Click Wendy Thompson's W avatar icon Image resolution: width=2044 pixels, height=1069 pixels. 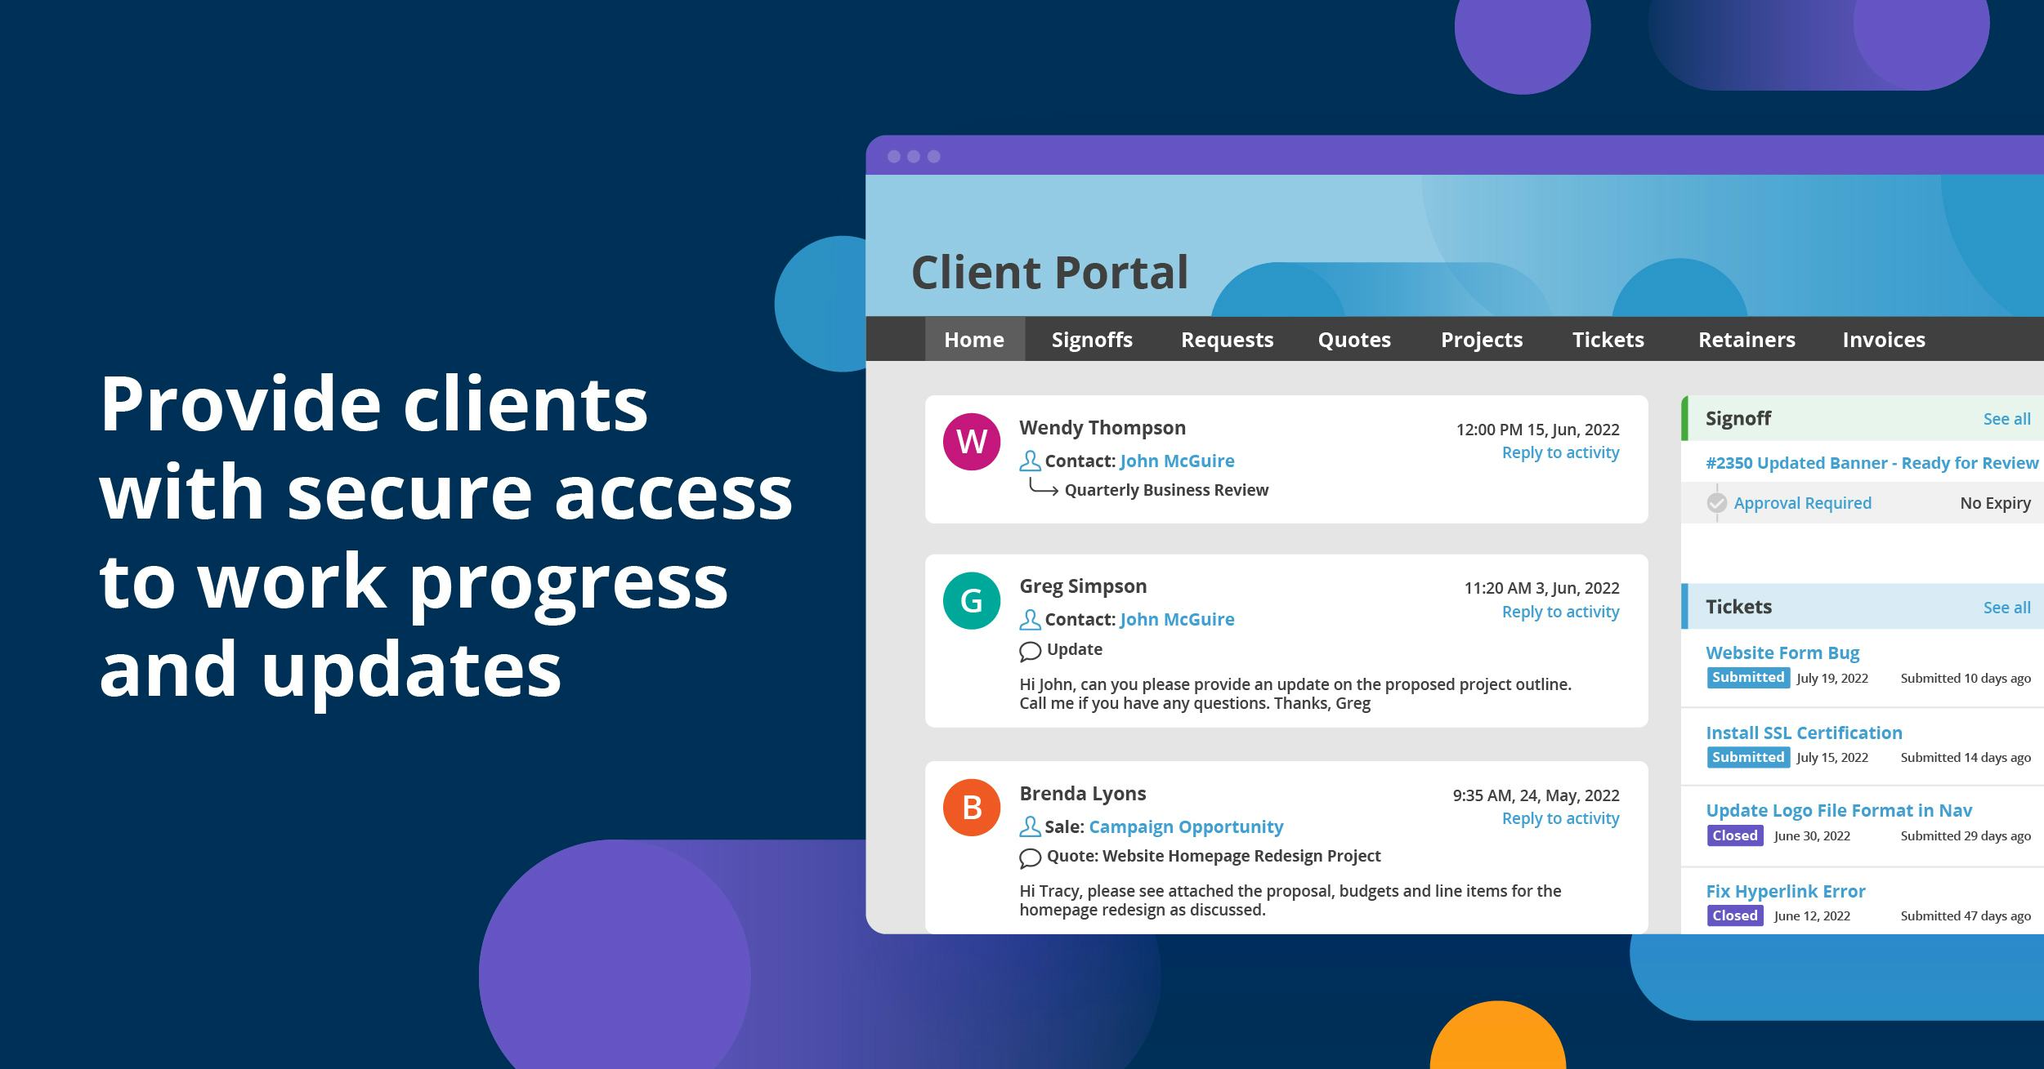pos(971,442)
